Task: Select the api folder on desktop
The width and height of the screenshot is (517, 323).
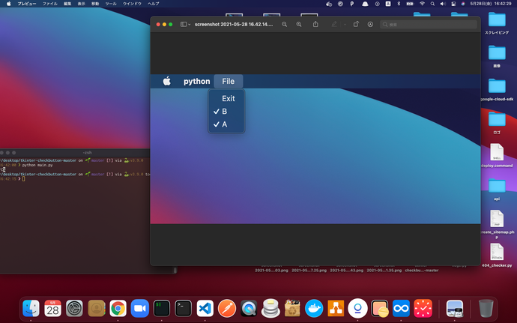Action: 497,189
